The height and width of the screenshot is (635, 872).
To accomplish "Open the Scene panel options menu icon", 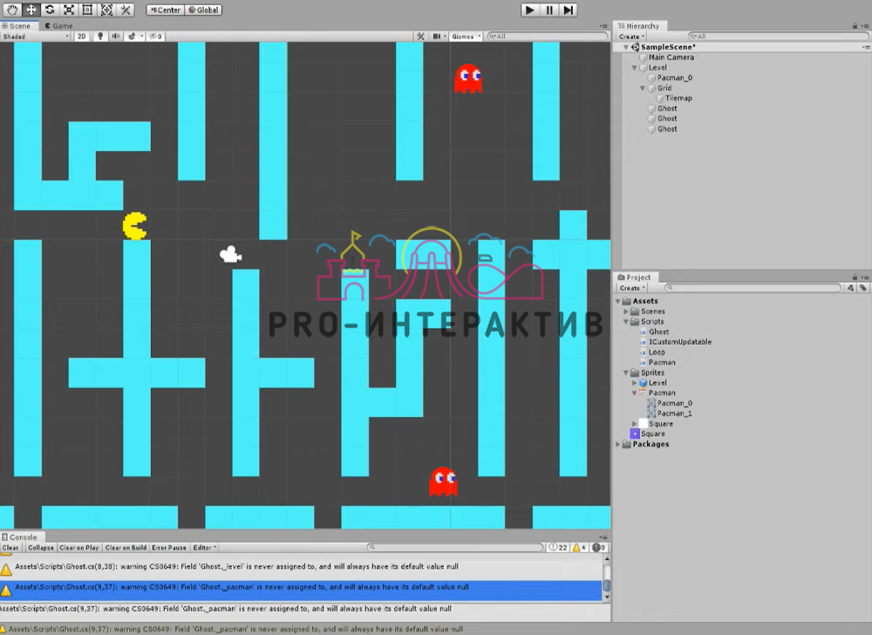I will [603, 26].
